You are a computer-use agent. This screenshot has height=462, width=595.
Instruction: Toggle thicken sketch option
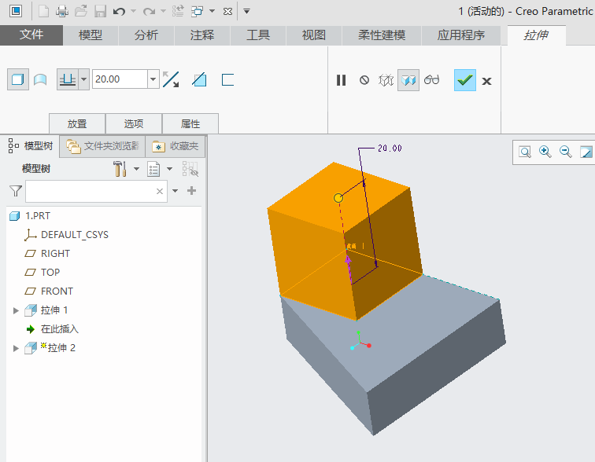coord(227,79)
